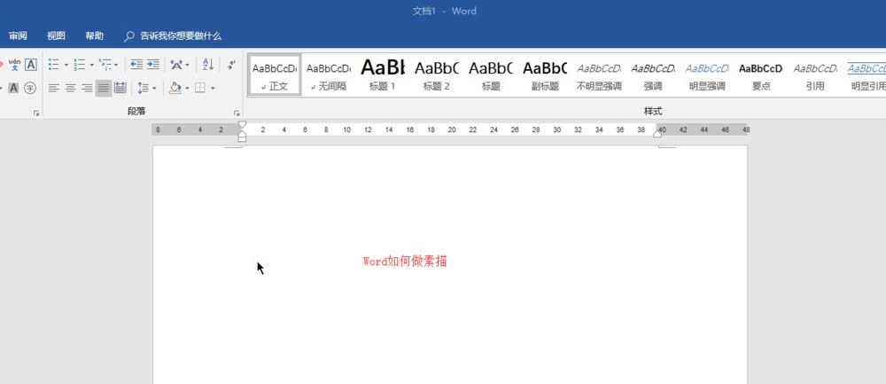Click the Asian layout icon
Viewport: 886px width, 384px height.
point(176,65)
